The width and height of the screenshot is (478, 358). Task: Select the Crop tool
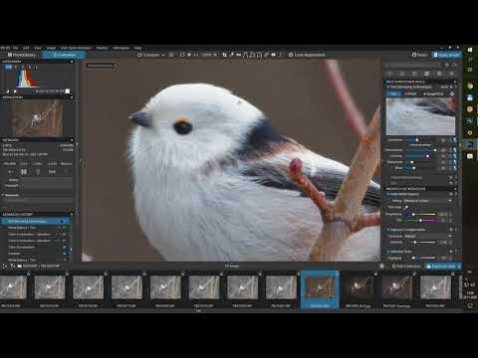225,55
